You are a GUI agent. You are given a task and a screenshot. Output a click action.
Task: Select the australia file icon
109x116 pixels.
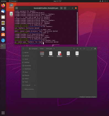(x=51, y=54)
